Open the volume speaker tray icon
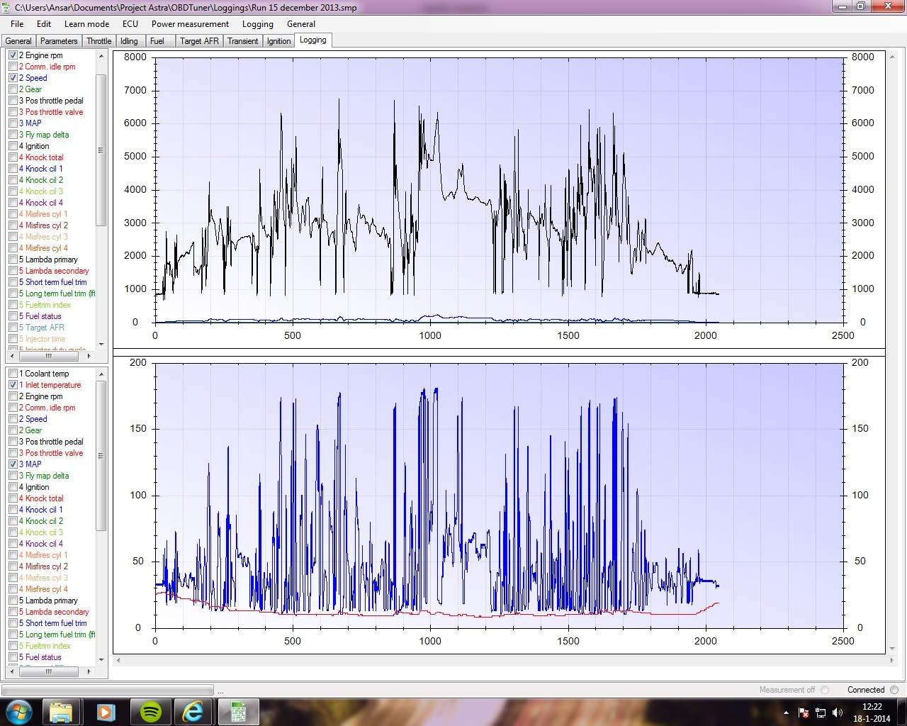 (x=838, y=713)
